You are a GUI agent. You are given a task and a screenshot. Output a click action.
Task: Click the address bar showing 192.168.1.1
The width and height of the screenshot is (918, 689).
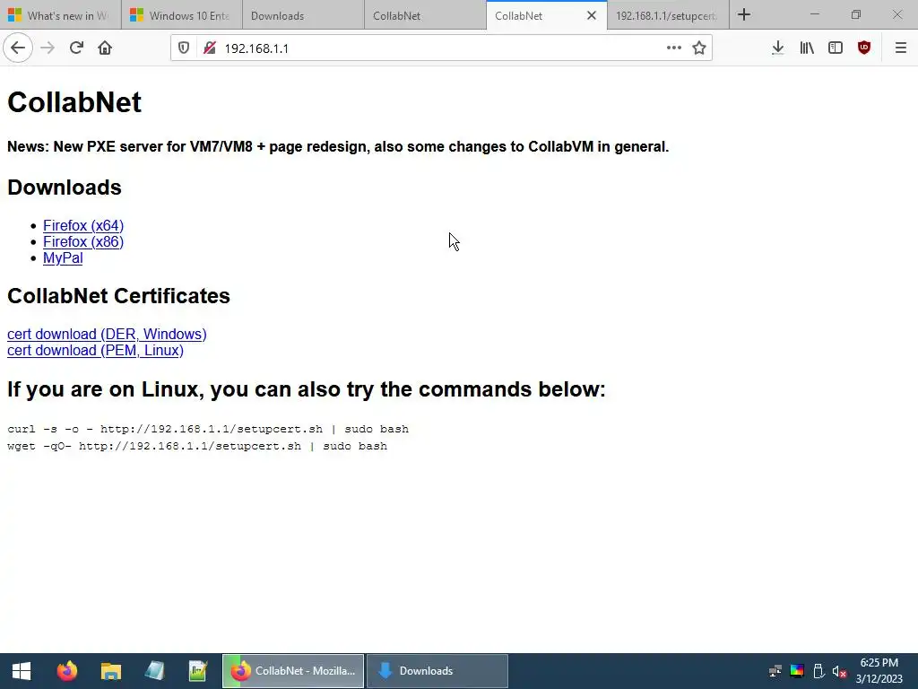tap(442, 48)
